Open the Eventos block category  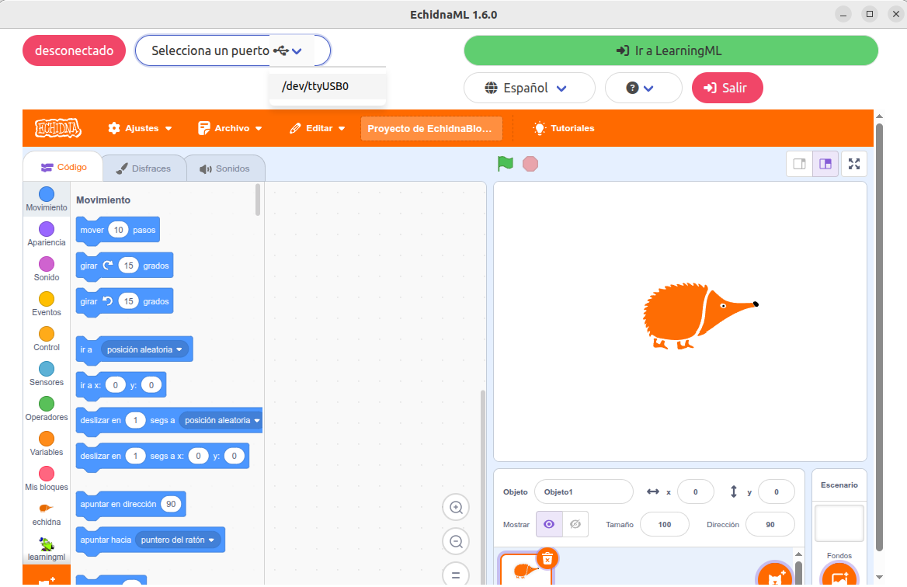tap(47, 304)
